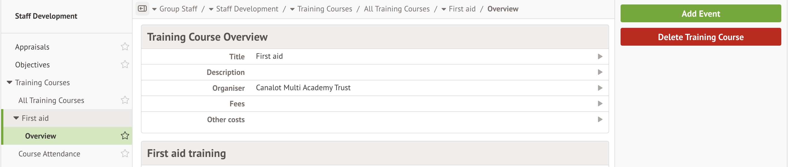Click the Overview favourite star icon

click(x=125, y=136)
